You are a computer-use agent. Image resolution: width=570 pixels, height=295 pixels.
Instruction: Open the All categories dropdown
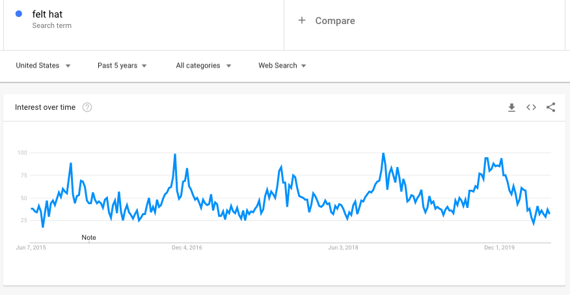coord(204,66)
